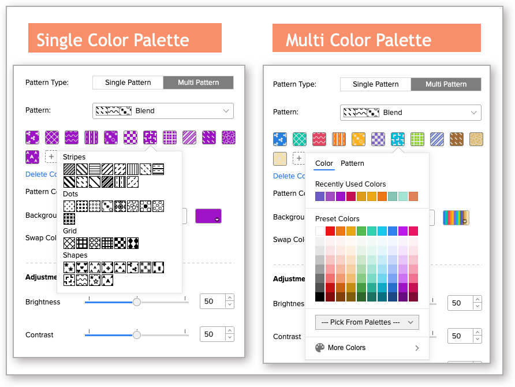Viewport: 515px width, 387px height.
Task: Pick a polka dot pattern from the Dots section
Action: pos(69,206)
